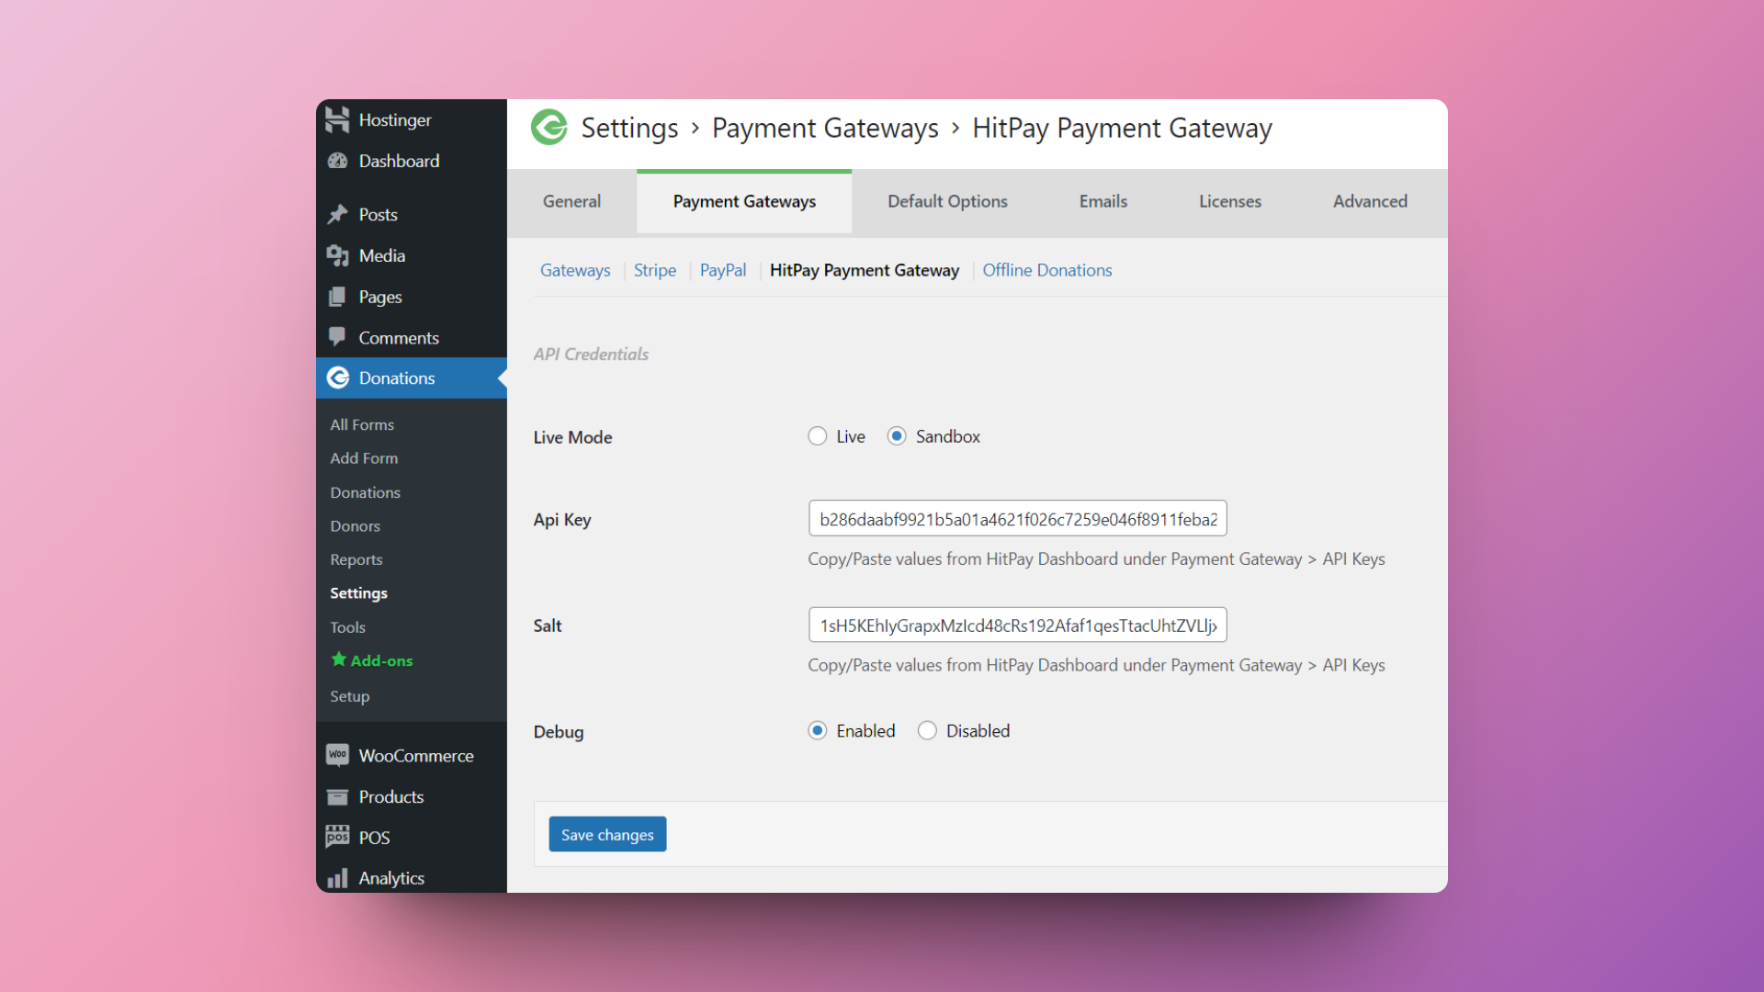Screen dimensions: 1764x992
Task: Open the Pages menu label
Action: [380, 297]
